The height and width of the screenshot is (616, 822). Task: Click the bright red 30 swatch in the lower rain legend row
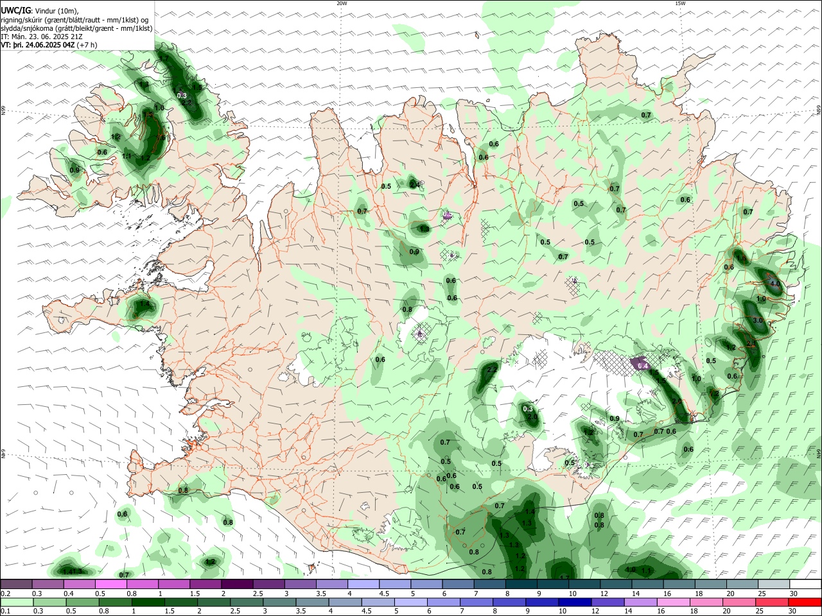[x=806, y=602]
